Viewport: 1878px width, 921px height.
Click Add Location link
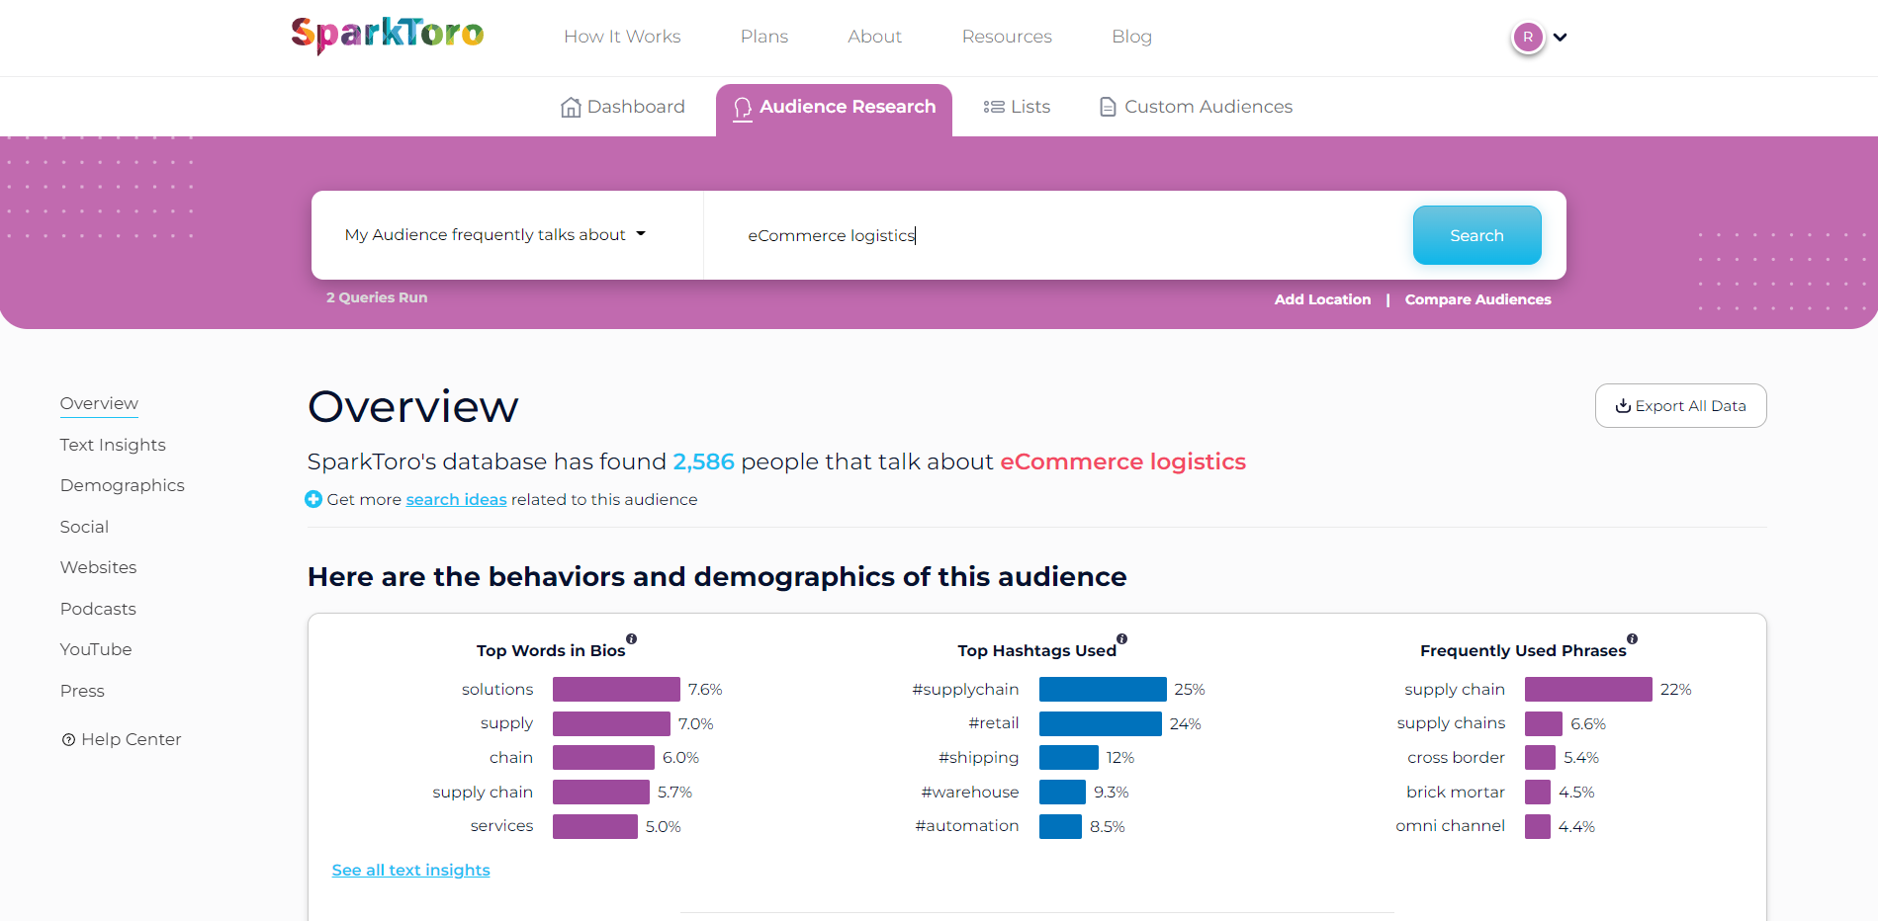tap(1322, 299)
